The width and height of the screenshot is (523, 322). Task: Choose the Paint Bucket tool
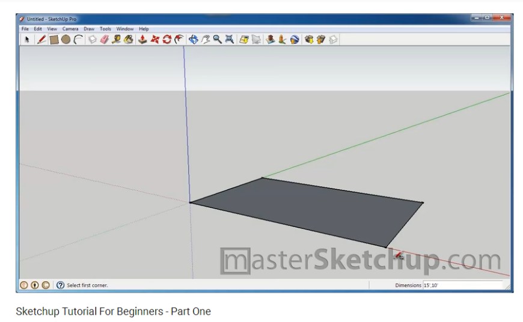point(129,40)
